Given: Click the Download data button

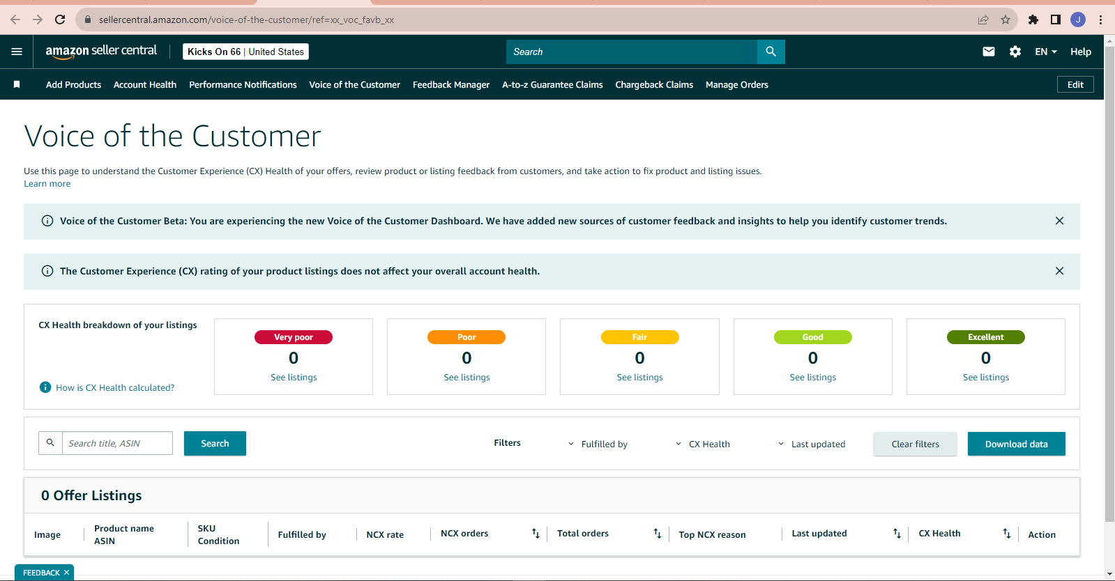Looking at the screenshot, I should click(x=1016, y=444).
